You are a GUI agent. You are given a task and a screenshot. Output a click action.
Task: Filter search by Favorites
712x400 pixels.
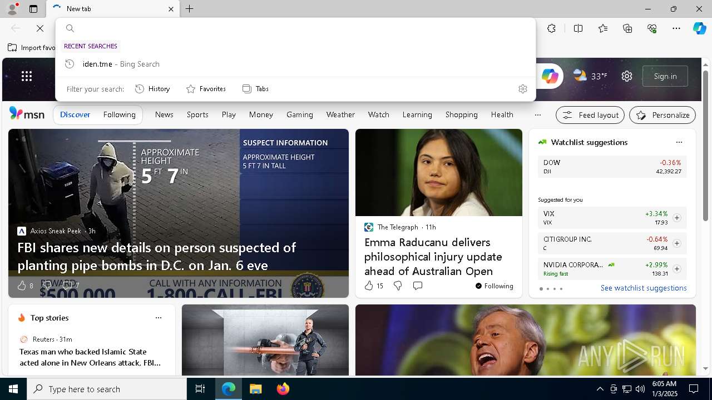206,89
